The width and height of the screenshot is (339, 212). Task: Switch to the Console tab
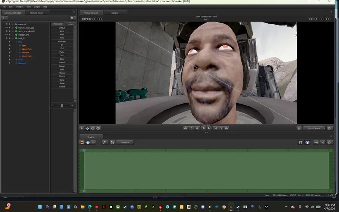coord(115,13)
